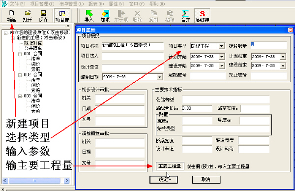Open the 窗口(W) menu

[x=137, y=4]
